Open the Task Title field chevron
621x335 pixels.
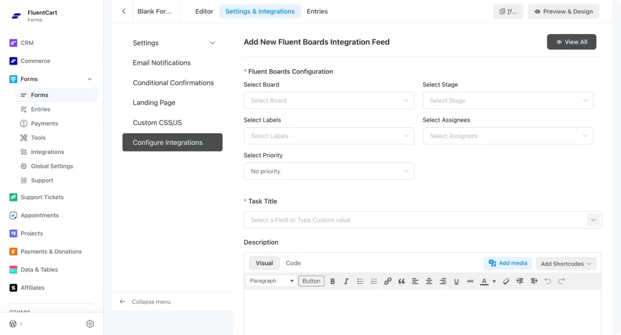pyautogui.click(x=593, y=220)
